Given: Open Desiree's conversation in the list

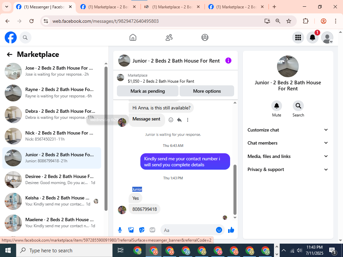Looking at the screenshot, I should 52,179.
